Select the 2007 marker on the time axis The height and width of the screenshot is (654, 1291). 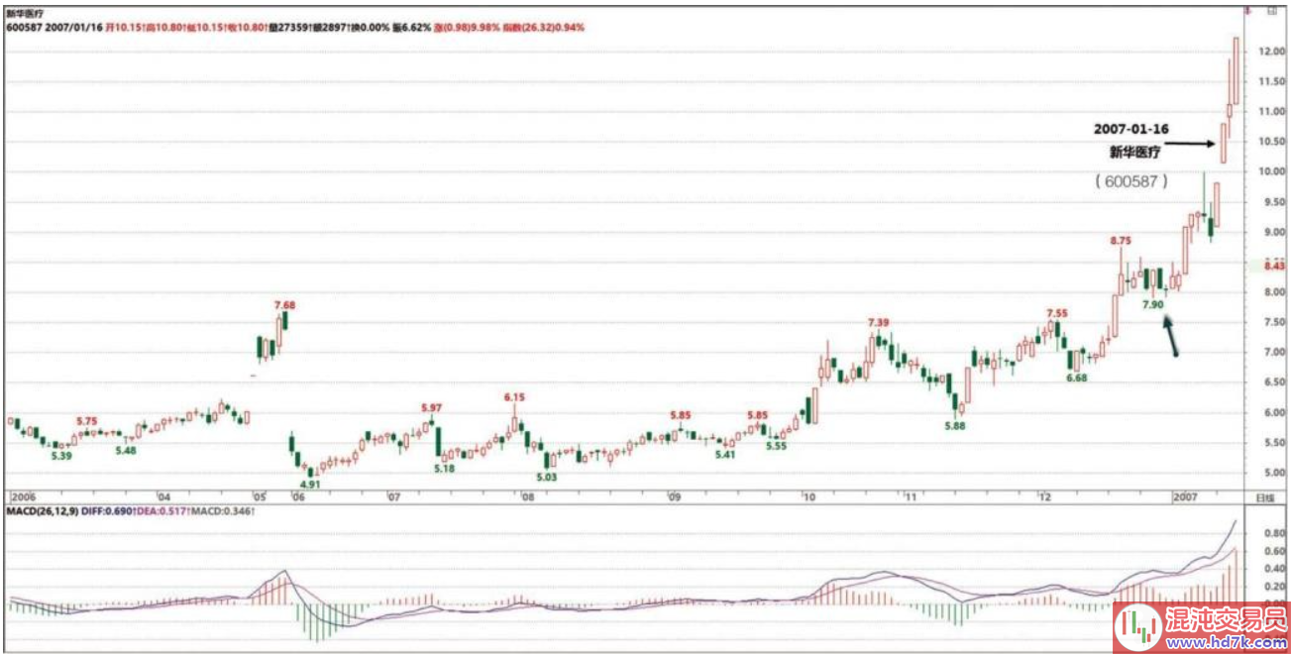[1185, 495]
